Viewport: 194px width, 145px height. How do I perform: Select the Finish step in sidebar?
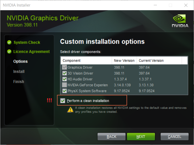19,82
